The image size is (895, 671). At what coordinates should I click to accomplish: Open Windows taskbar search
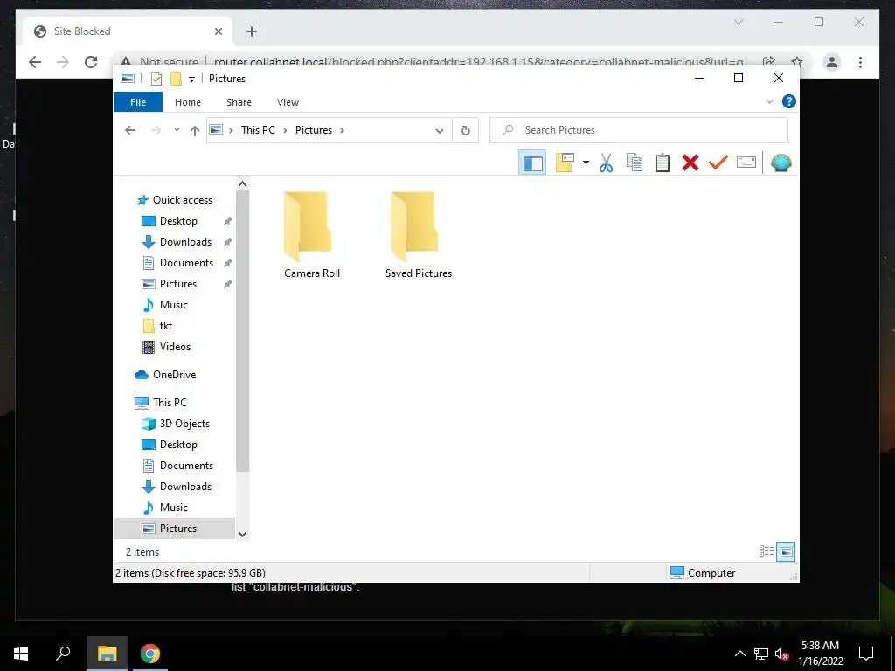[x=63, y=654]
